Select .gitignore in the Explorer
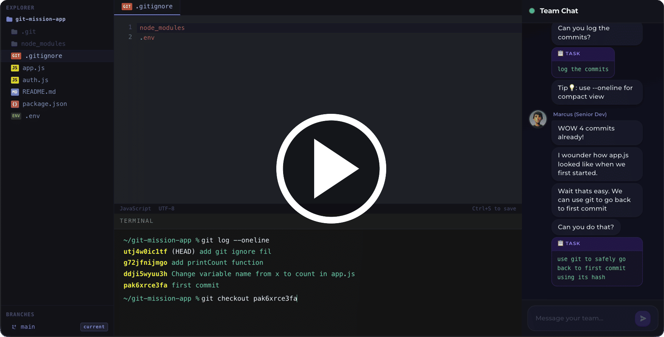The image size is (664, 337). (x=57, y=56)
